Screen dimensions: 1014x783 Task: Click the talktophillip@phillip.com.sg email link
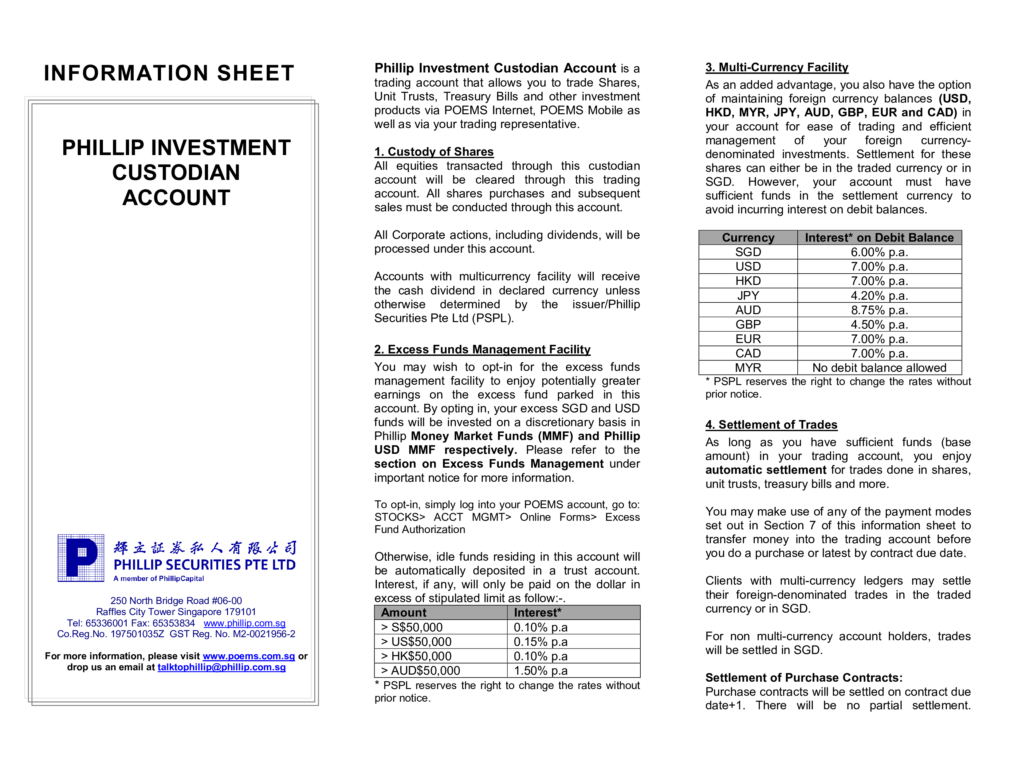coord(222,667)
